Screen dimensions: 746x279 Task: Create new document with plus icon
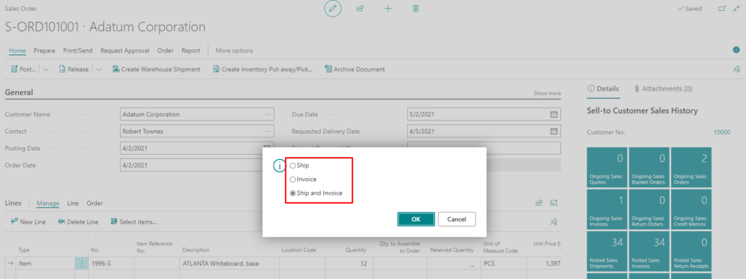388,9
